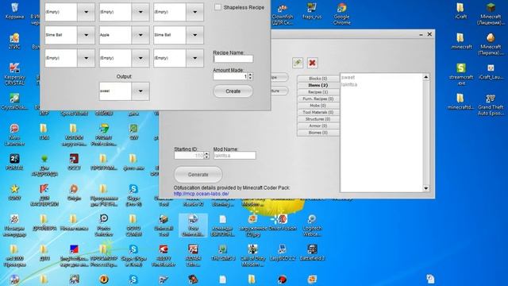Open the Apple ingredient dropdown

tap(140, 35)
